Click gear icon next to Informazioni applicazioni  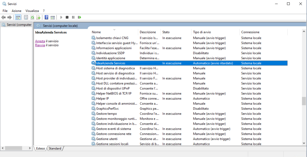point(94,48)
